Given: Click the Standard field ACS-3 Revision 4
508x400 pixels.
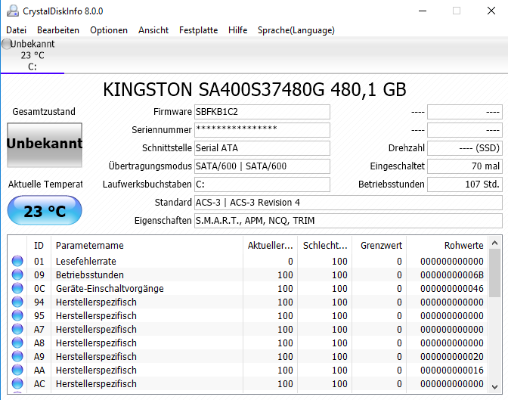Looking at the screenshot, I should click(x=348, y=203).
